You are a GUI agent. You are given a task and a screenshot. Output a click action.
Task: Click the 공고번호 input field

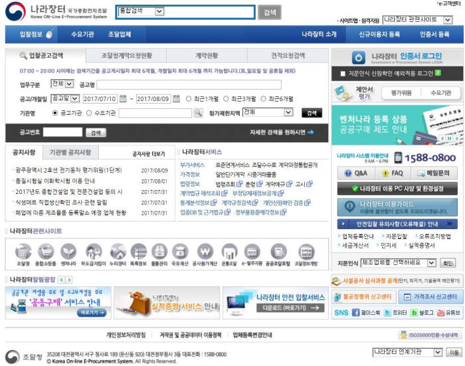[62, 132]
